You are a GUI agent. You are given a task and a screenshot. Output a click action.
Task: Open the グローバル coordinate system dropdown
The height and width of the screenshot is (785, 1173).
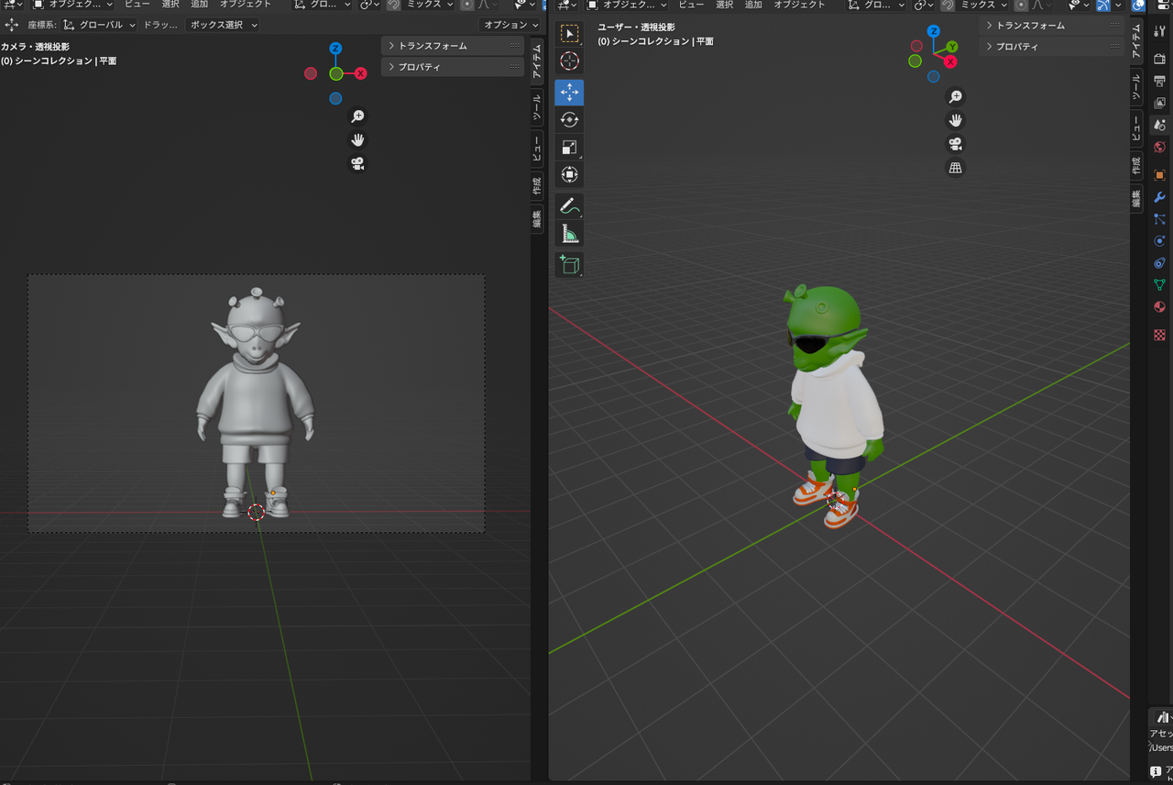(x=100, y=25)
